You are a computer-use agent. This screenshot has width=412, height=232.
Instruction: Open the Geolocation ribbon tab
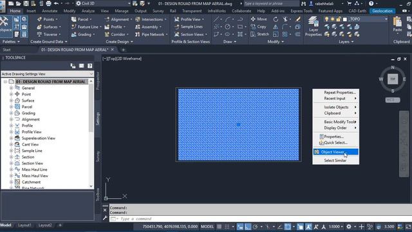click(x=382, y=11)
